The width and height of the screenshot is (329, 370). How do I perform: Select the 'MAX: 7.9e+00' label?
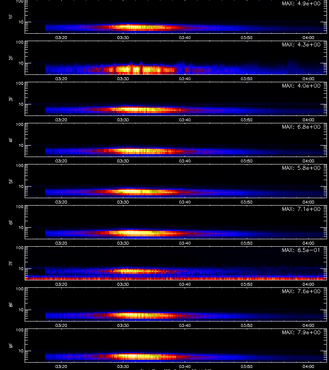point(301,332)
